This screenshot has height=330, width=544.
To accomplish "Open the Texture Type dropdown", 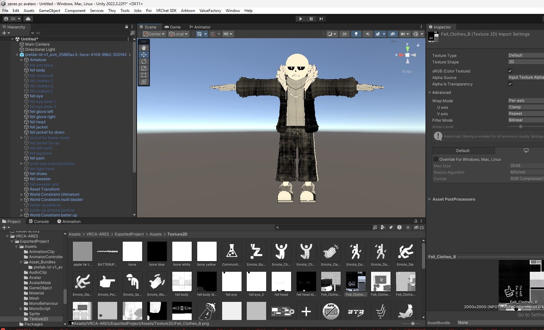I will 526,55.
